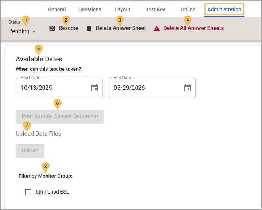The image size is (262, 210).
Task: Click the Upload button
Action: [x=30, y=150]
